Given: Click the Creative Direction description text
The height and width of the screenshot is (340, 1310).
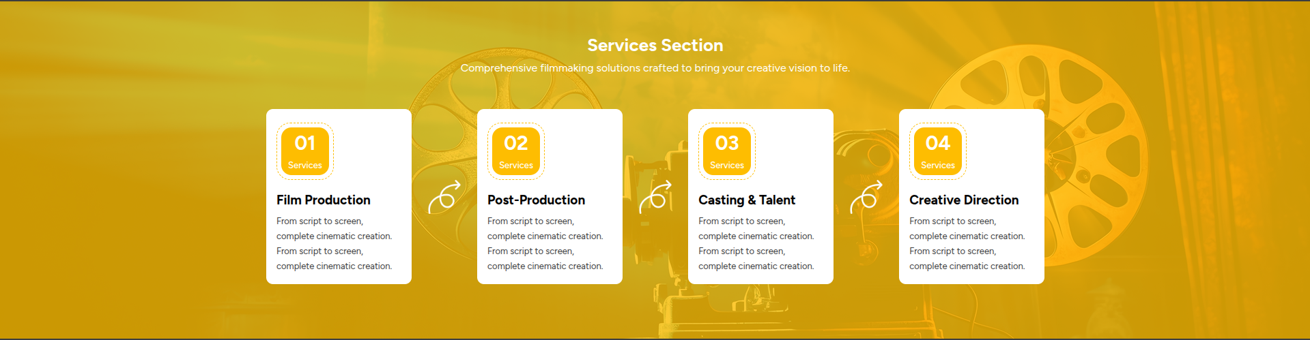Looking at the screenshot, I should tap(967, 243).
